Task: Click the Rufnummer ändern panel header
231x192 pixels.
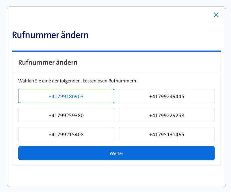Action: point(48,62)
